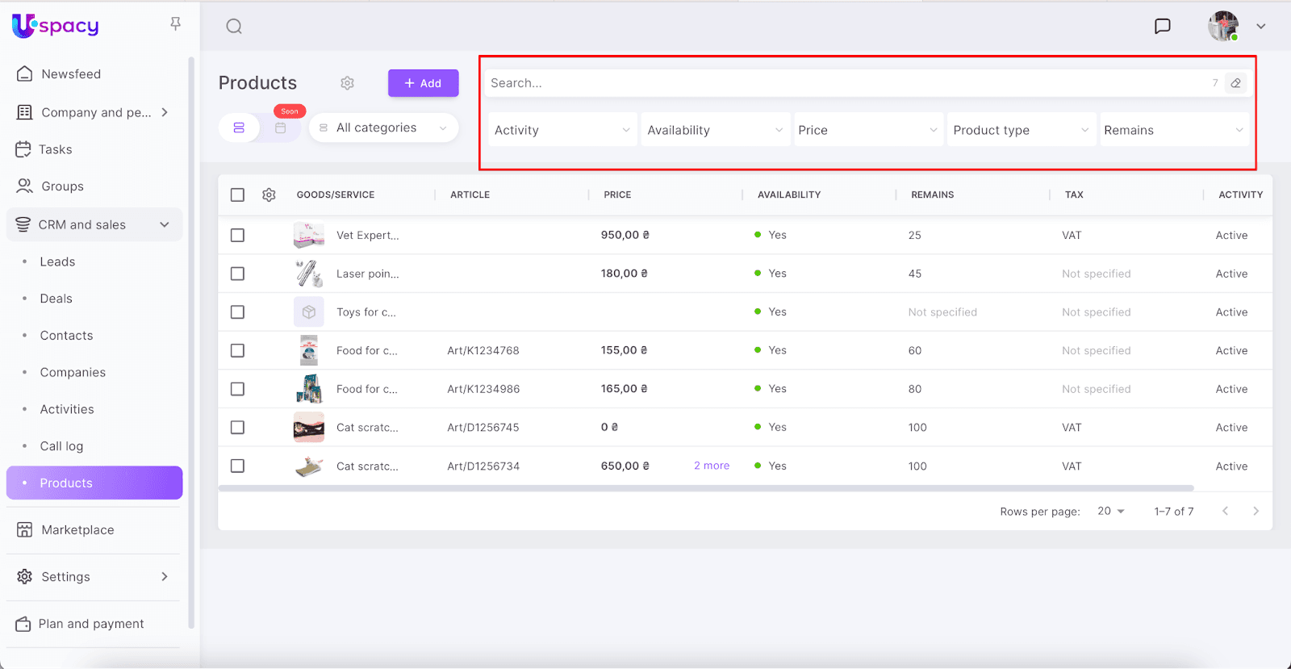Click the table column settings gear icon

click(269, 194)
